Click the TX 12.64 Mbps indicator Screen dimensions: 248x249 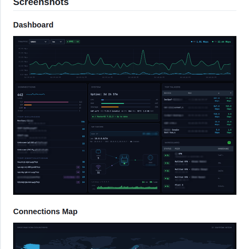(x=221, y=42)
